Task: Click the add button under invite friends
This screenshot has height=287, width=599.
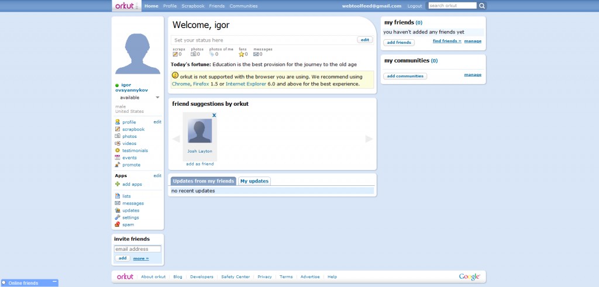Action: pyautogui.click(x=122, y=258)
